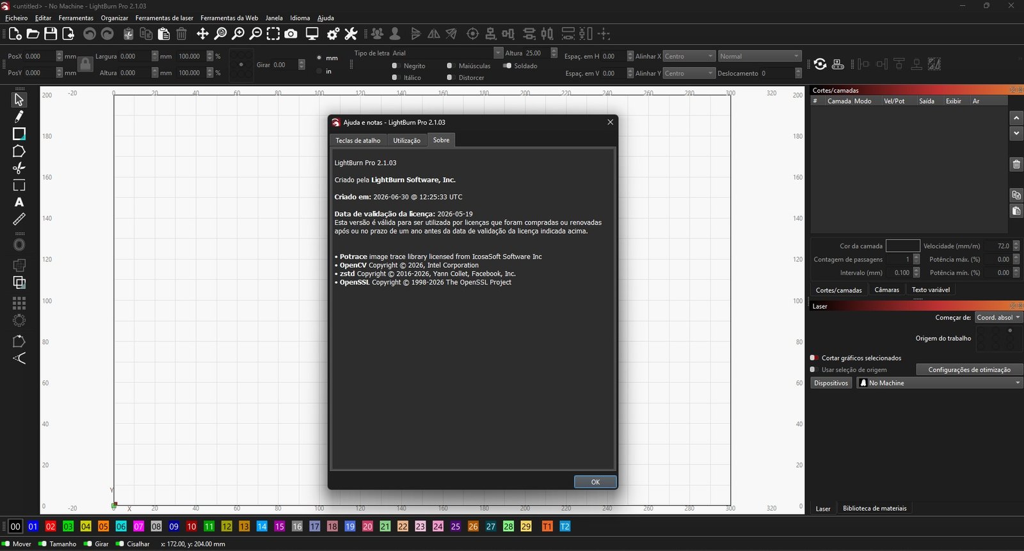The width and height of the screenshot is (1024, 551).
Task: Click the trash icon in Cortes/camadas panel
Action: (1016, 164)
